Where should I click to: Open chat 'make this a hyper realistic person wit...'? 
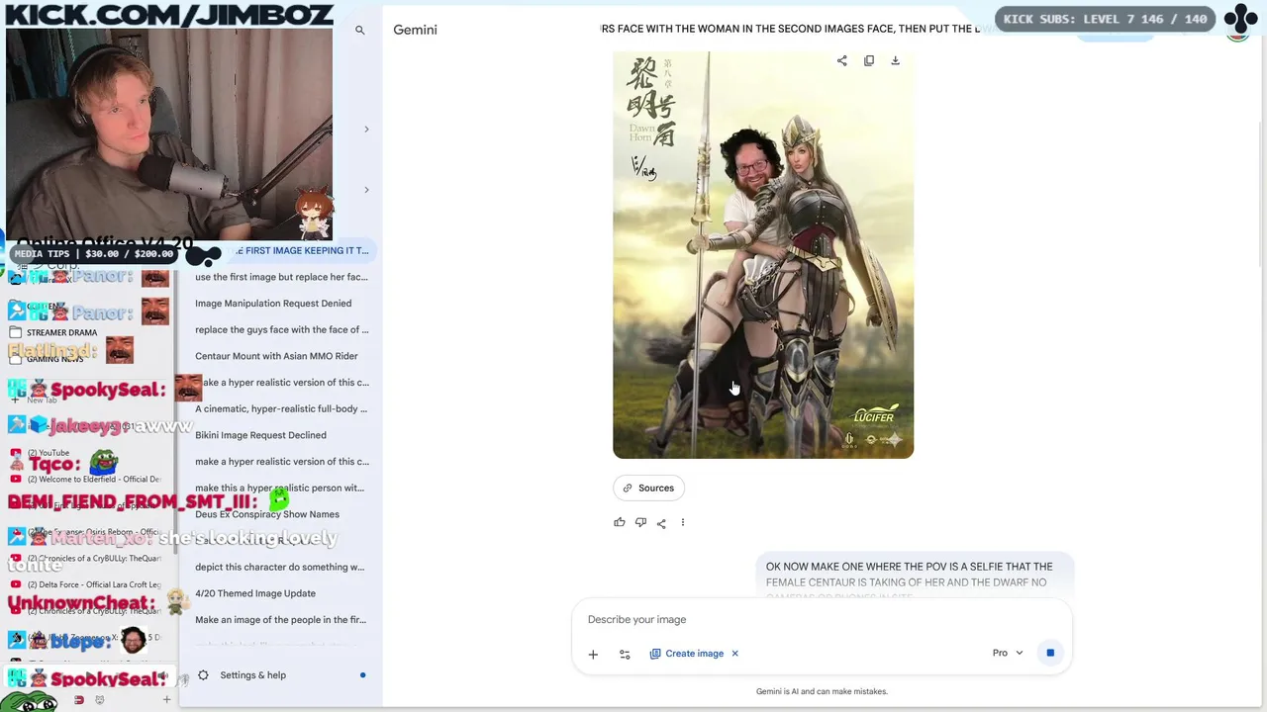pos(280,488)
